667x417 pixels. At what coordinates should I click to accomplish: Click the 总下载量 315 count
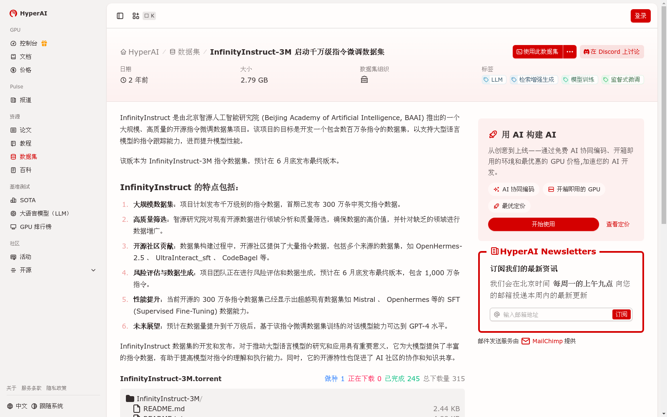click(444, 379)
